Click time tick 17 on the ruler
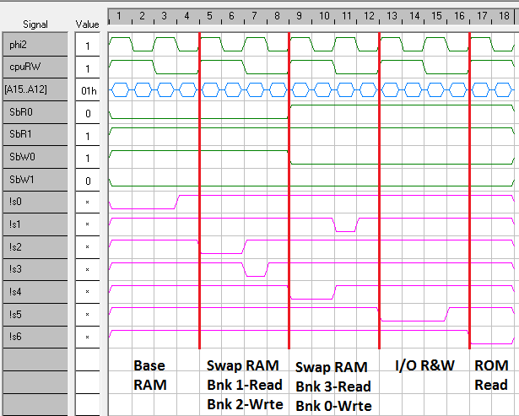The width and height of the screenshot is (519, 416). [x=481, y=16]
